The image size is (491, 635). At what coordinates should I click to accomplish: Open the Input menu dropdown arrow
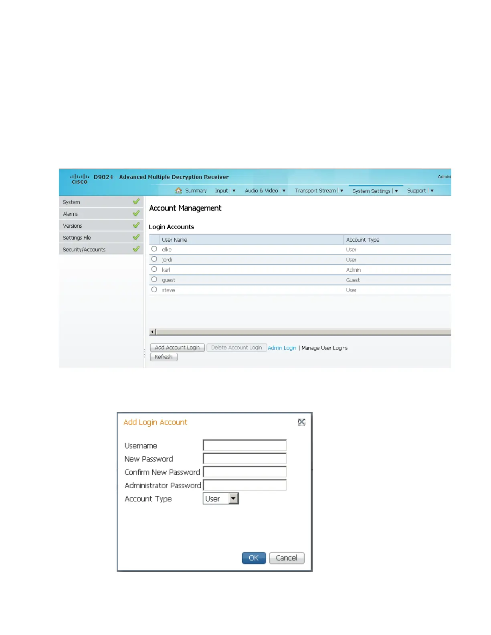234,191
